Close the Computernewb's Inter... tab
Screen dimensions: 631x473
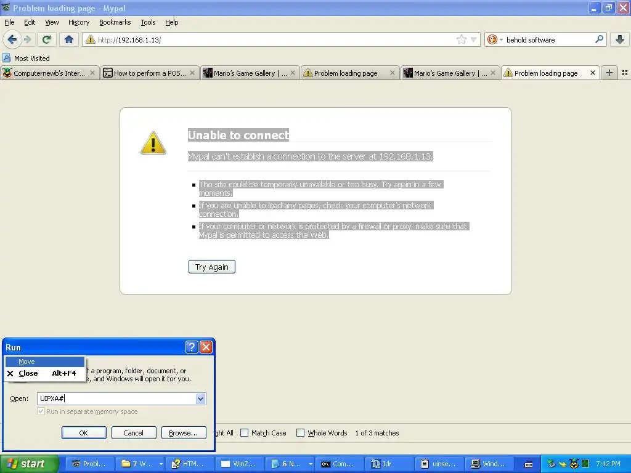[x=92, y=73]
